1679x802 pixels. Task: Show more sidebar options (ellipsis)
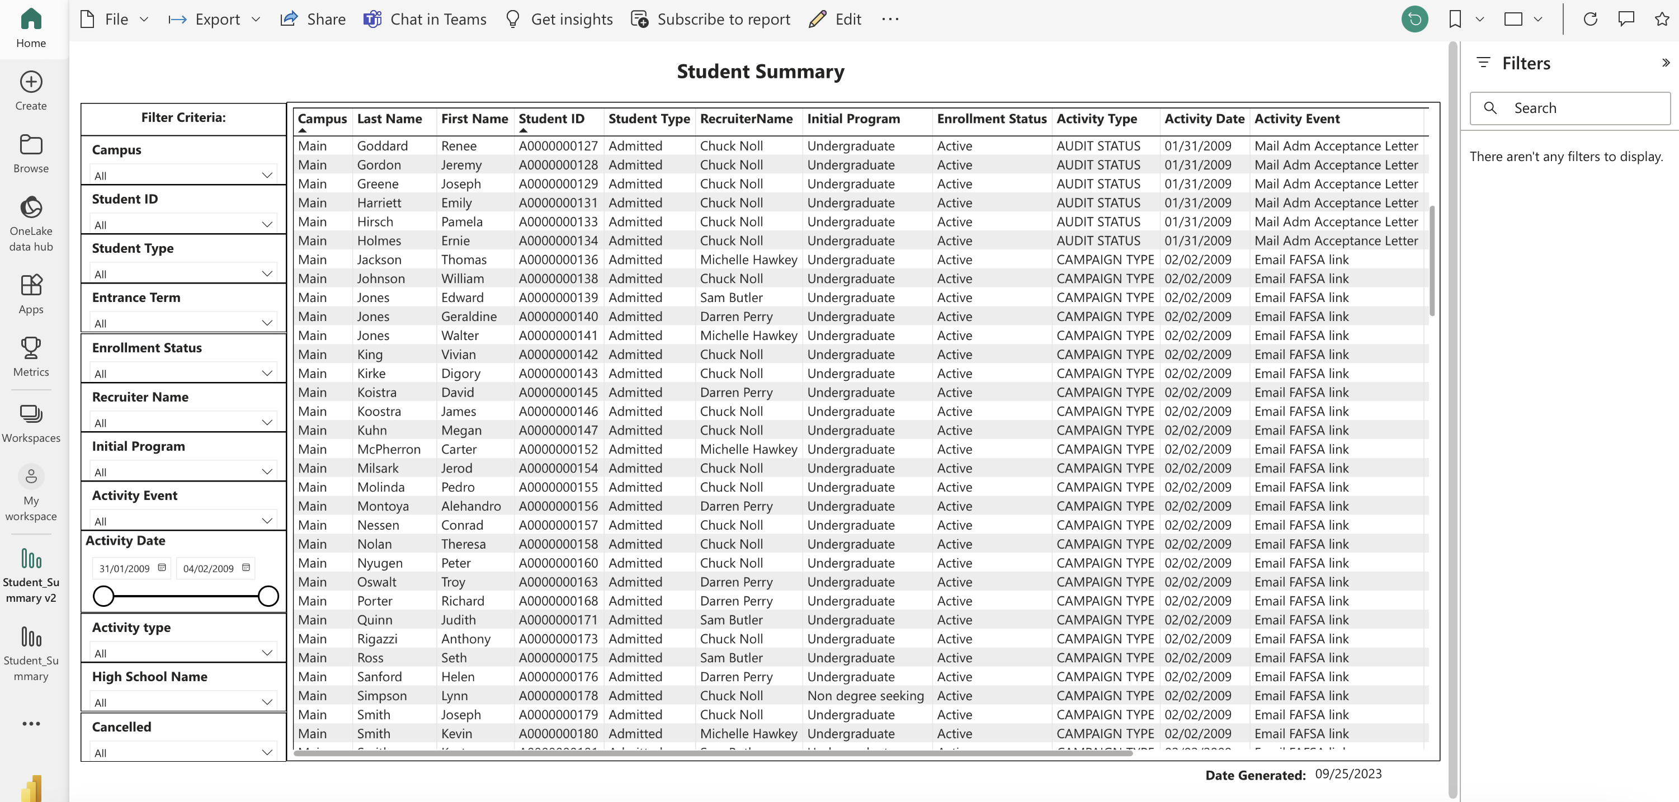tap(31, 723)
